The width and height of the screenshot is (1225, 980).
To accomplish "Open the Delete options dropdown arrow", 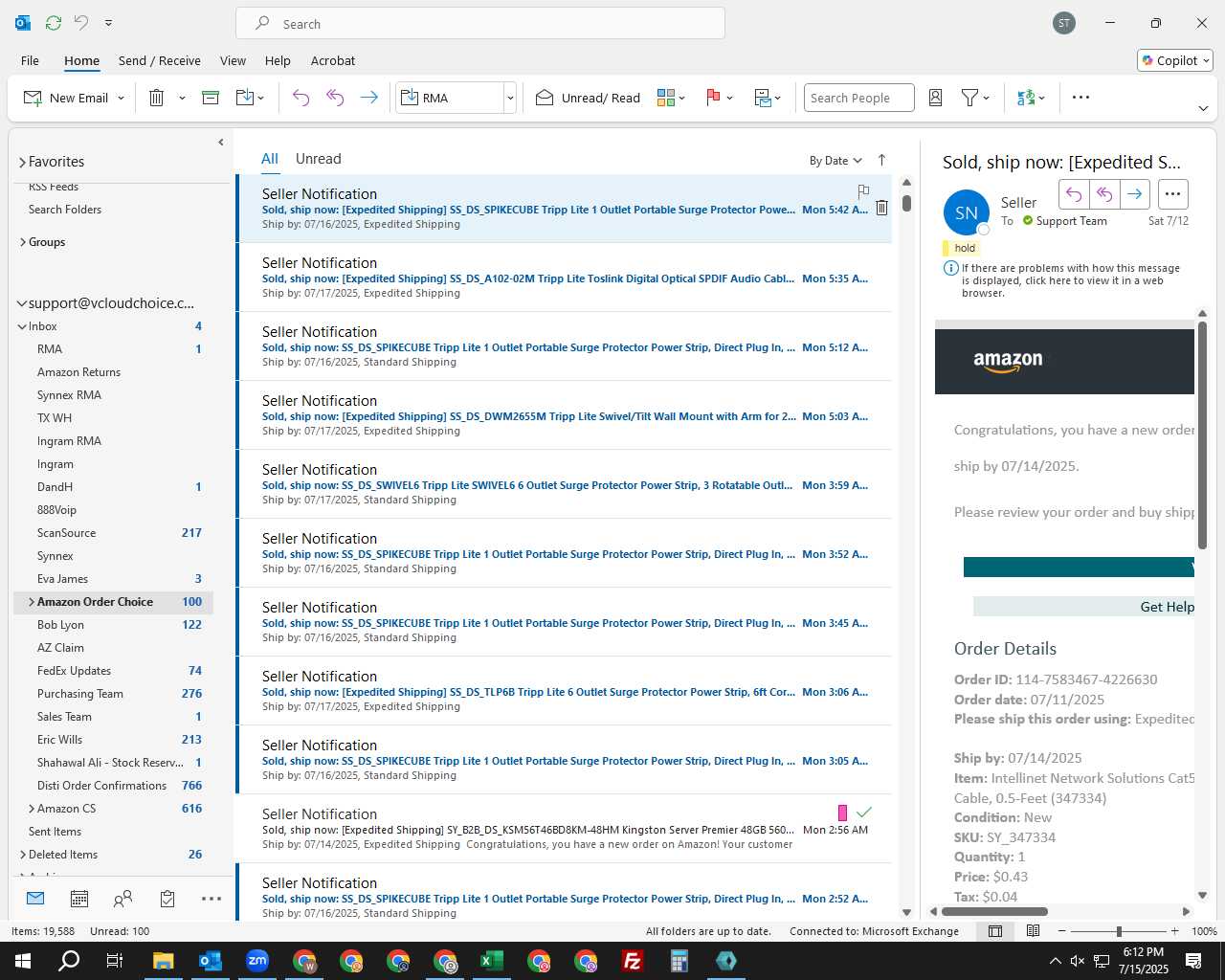I will click(x=182, y=98).
